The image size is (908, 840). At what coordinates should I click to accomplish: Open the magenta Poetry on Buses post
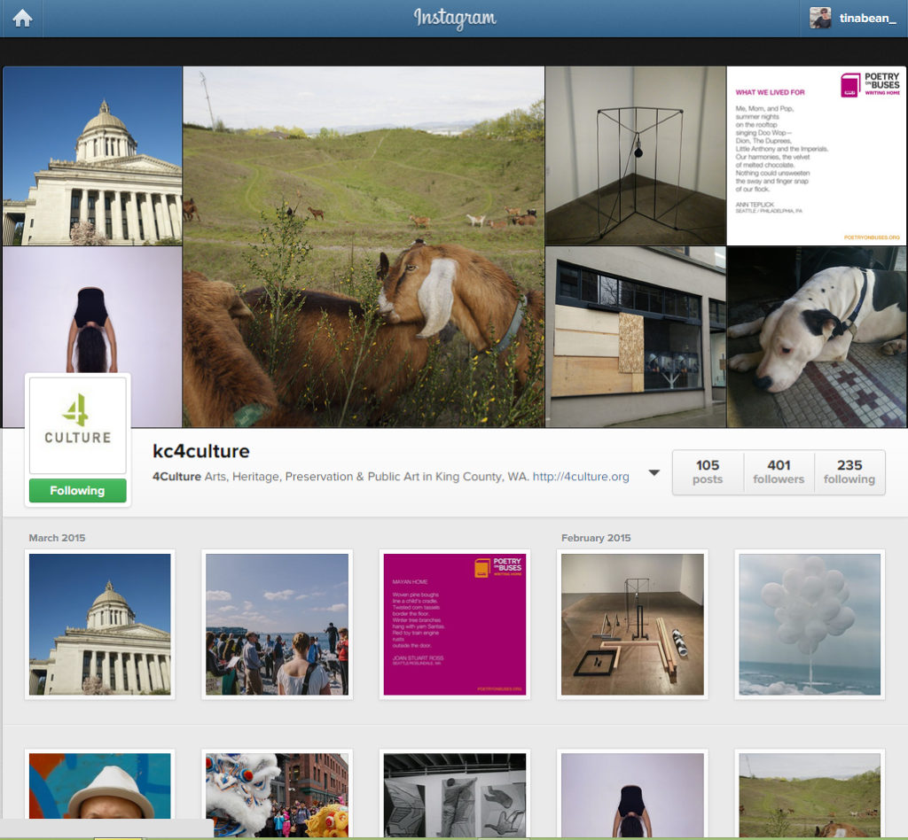455,624
